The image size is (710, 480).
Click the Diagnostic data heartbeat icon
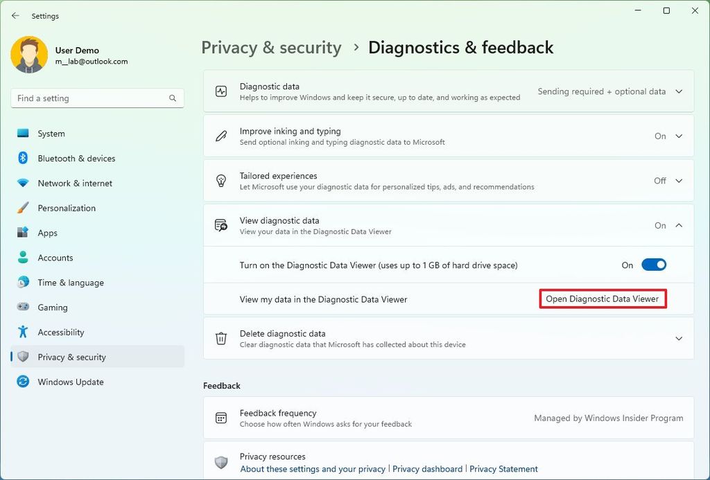[x=221, y=91]
